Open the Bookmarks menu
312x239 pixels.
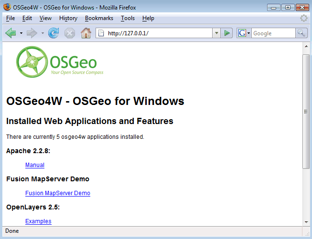coord(99,18)
